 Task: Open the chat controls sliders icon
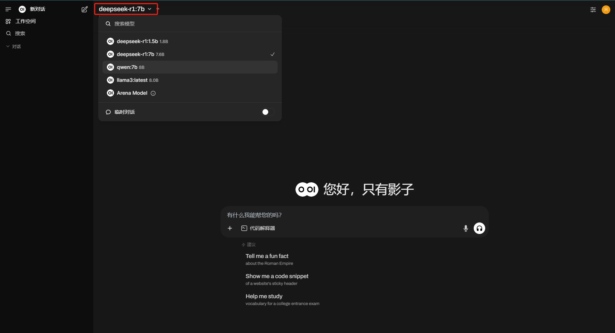point(593,10)
